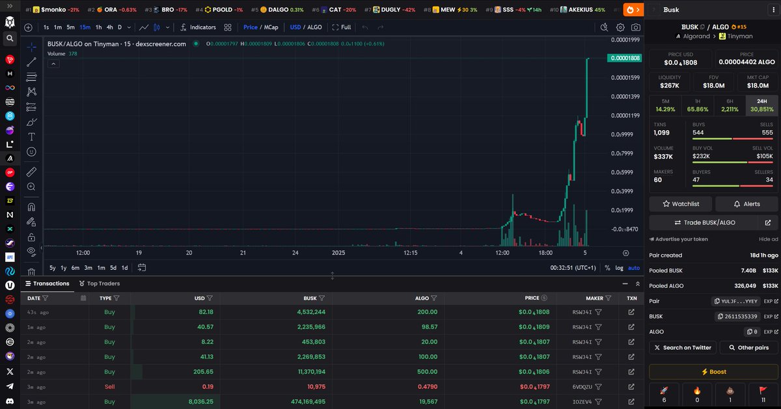Vote with the rocket reaction

(x=664, y=395)
